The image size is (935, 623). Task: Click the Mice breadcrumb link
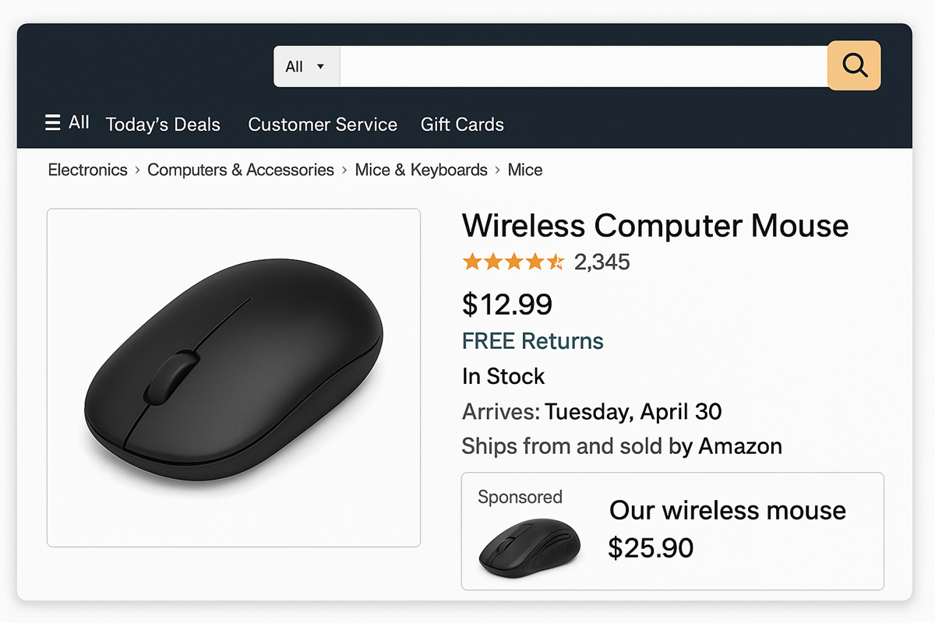(525, 170)
